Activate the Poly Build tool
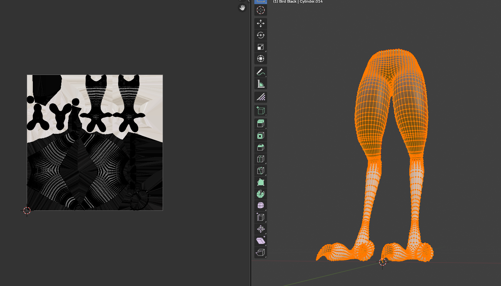The width and height of the screenshot is (501, 286). pyautogui.click(x=261, y=182)
